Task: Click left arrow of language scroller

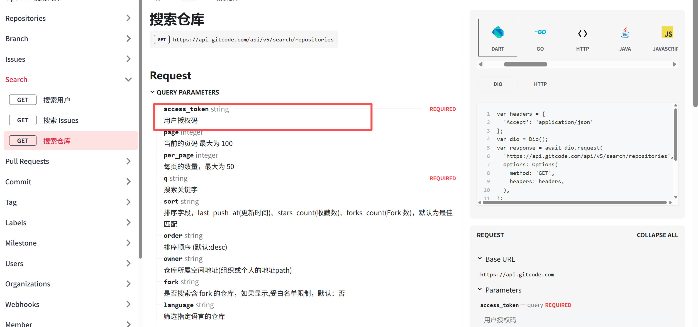Action: click(481, 64)
